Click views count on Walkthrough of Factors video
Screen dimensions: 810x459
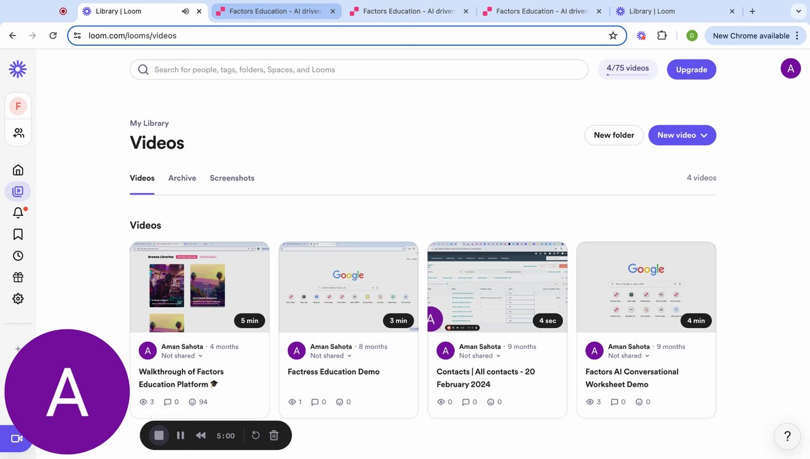pos(146,402)
